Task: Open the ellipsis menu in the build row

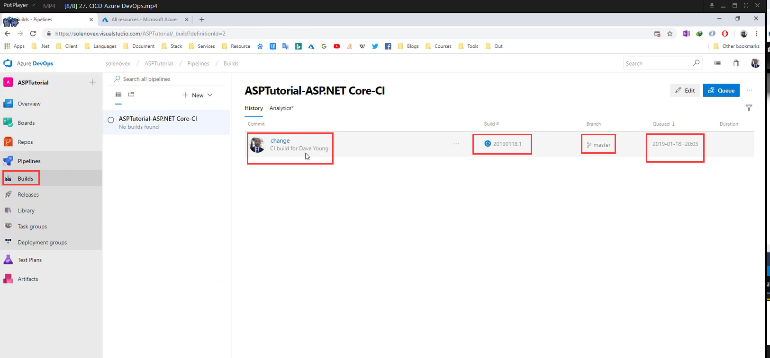Action: point(456,144)
